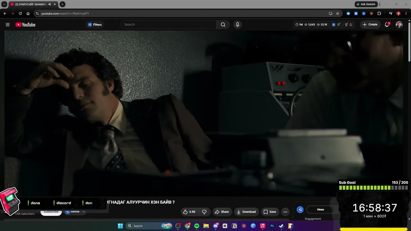Image resolution: width=411 pixels, height=231 pixels.
Task: Click the 1M clock stat in vidIQ bar
Action: [299, 25]
